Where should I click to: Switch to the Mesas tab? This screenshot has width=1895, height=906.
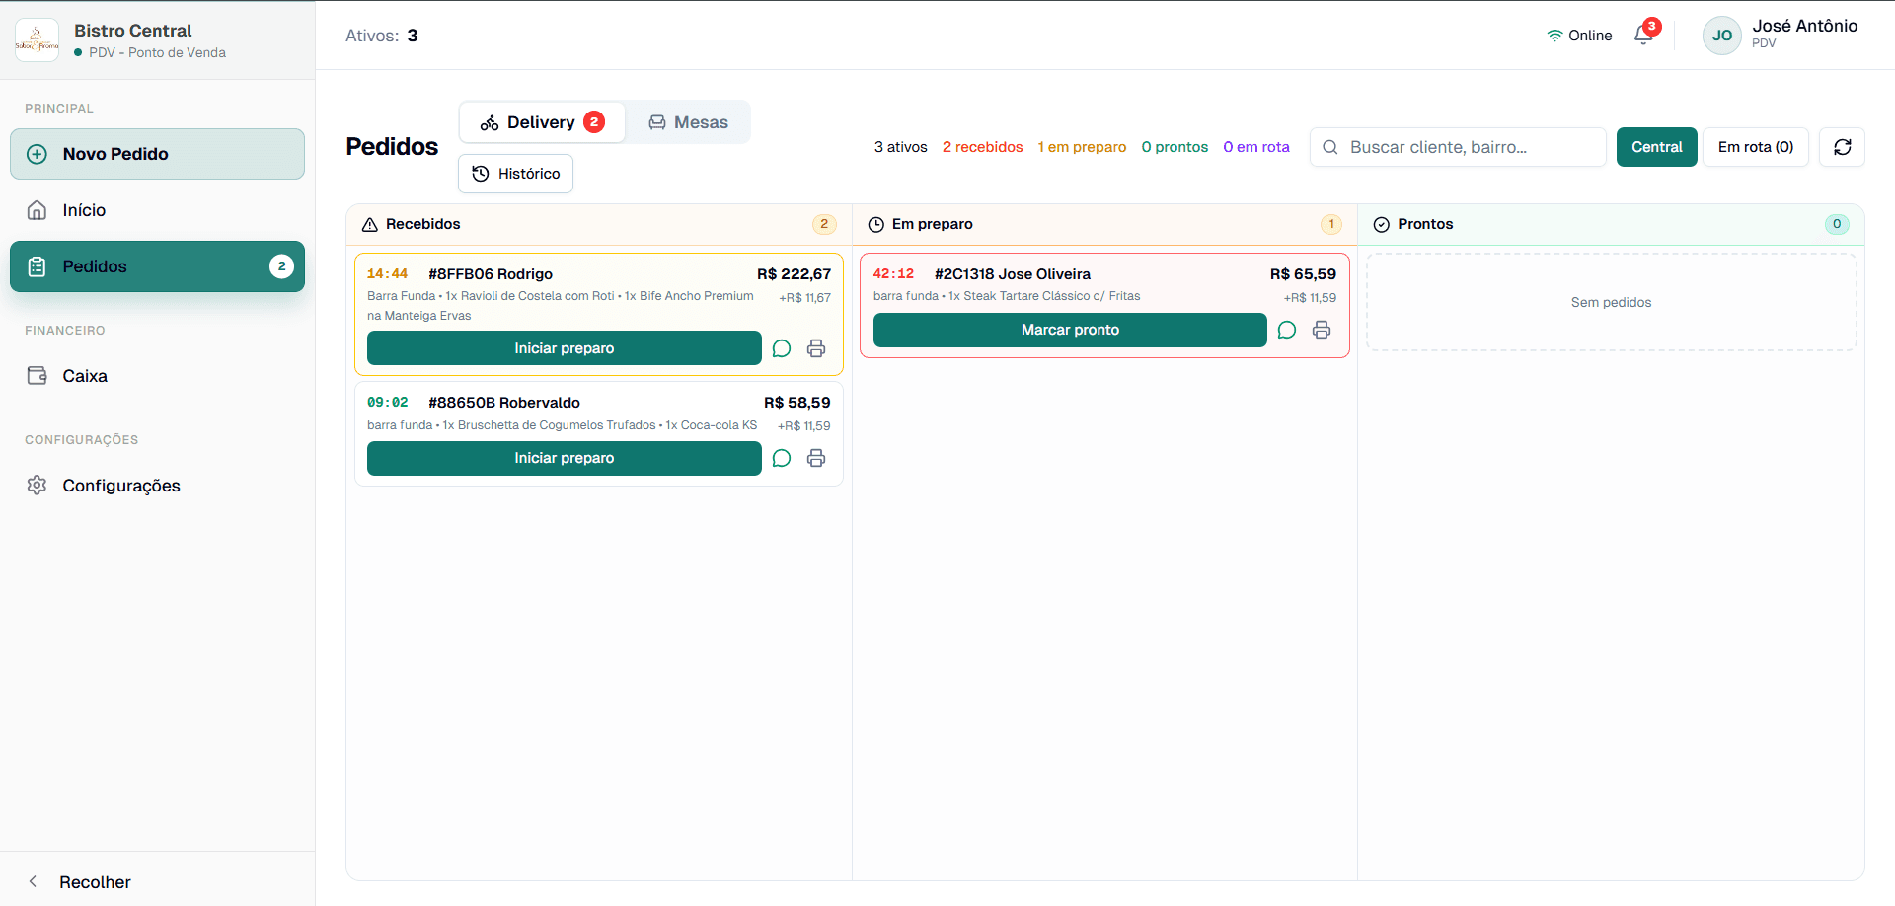point(688,122)
